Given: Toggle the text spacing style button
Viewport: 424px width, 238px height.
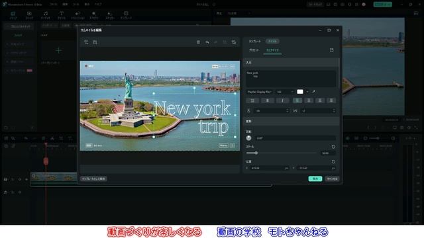Looking at the screenshot, I should coord(252,100).
